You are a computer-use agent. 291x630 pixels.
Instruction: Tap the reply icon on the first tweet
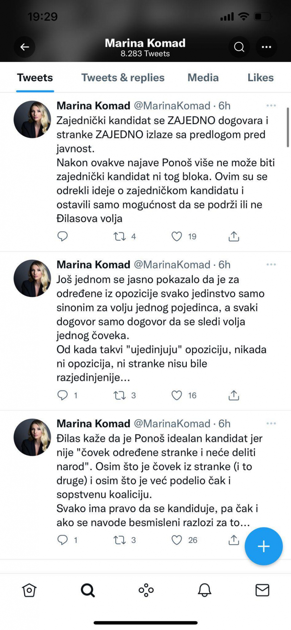pos(63,236)
